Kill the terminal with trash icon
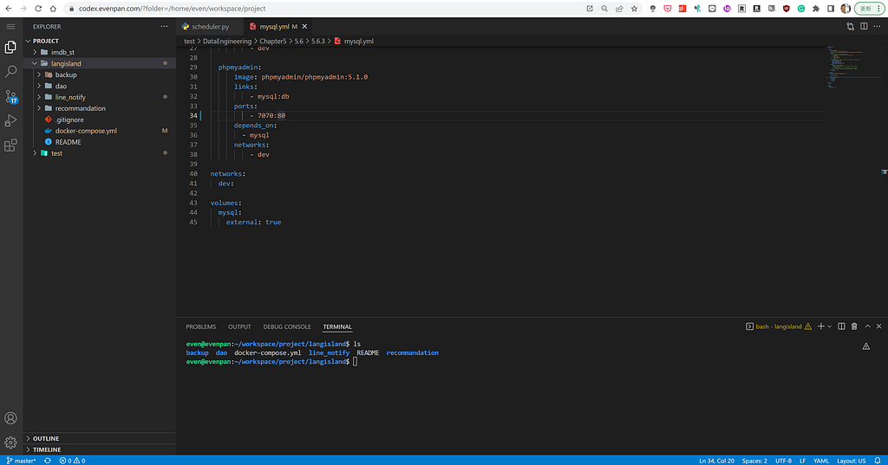 coord(854,326)
